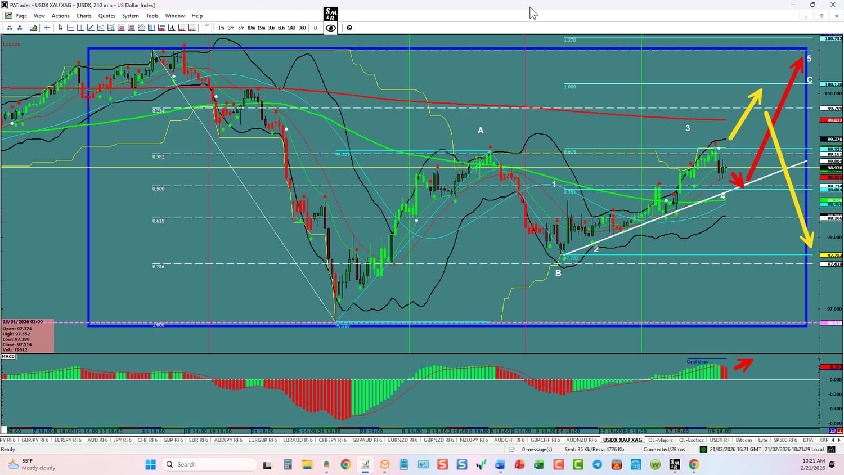
Task: Switch to the SP500 RF6 tab
Action: click(x=785, y=440)
